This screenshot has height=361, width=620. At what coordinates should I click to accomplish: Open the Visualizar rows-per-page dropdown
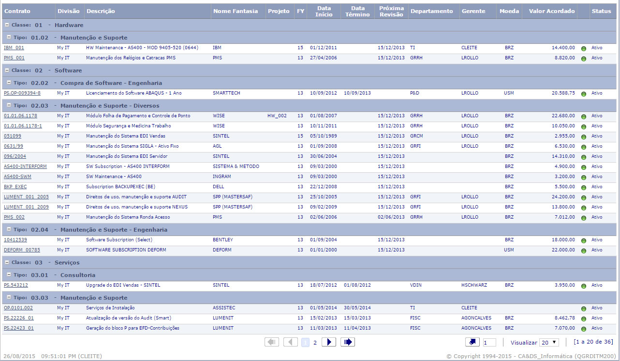coord(549,342)
